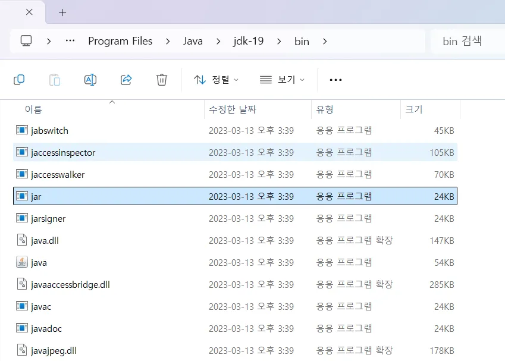Select the javaaccessbridge.dll file name
The image size is (505, 361).
tap(70, 285)
